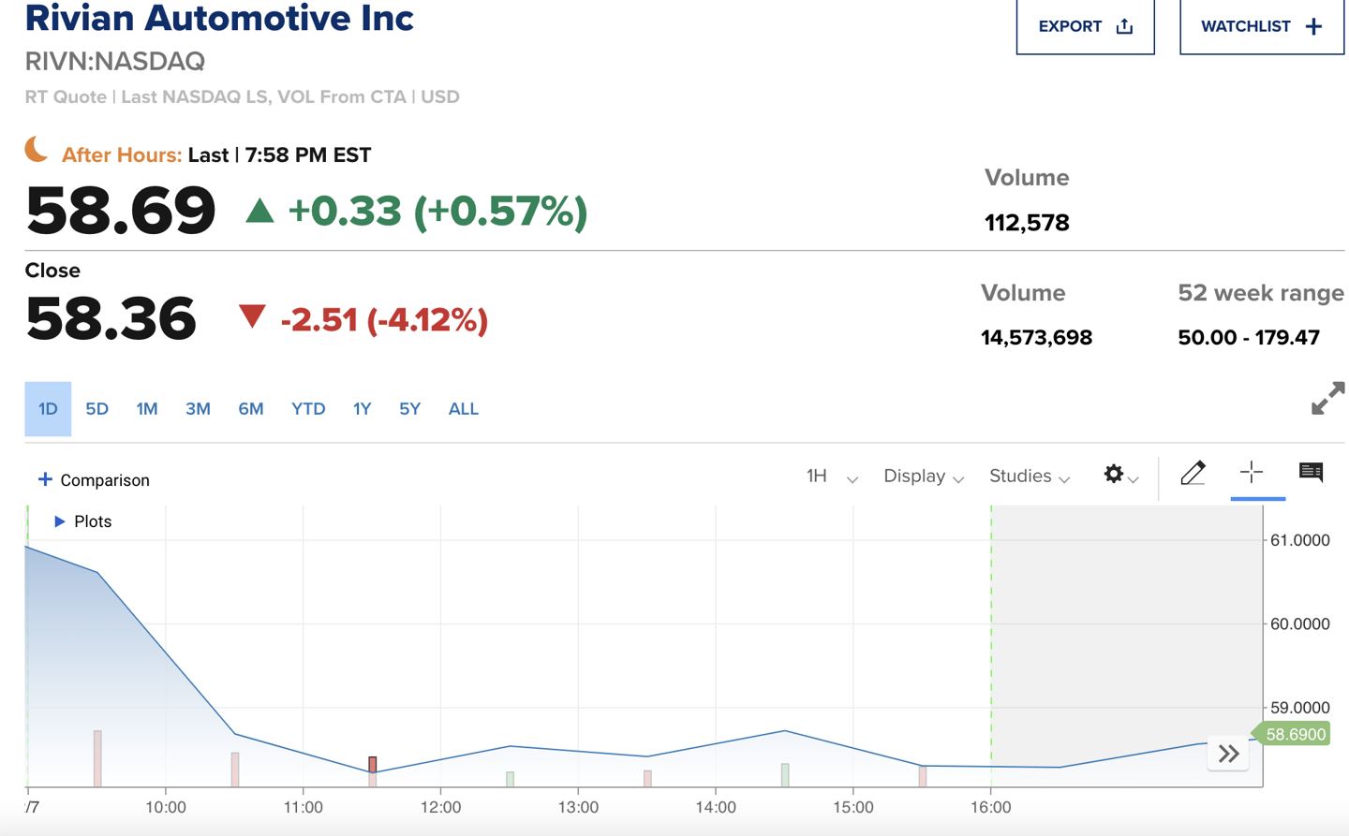Click the 58.6900 current price marker
Image resolution: width=1349 pixels, height=836 pixels.
(1296, 734)
